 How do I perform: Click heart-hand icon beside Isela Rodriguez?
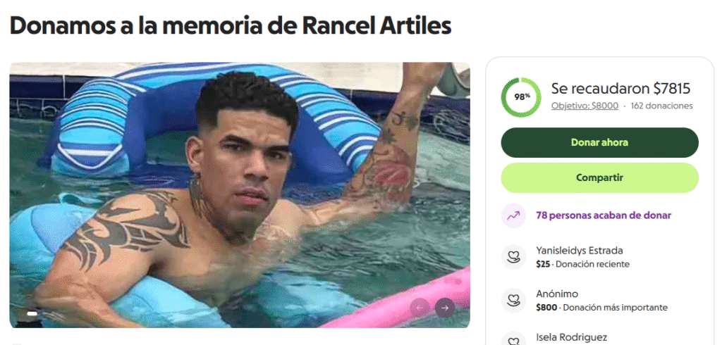(513, 341)
